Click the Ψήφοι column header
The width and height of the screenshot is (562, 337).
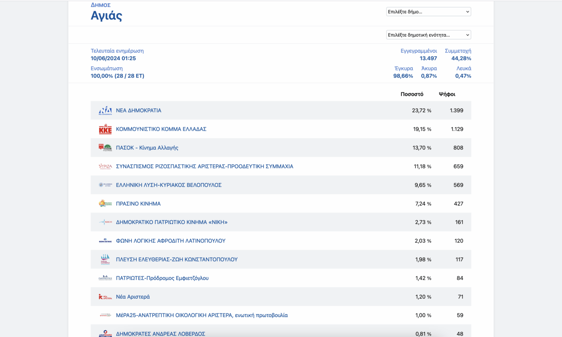click(447, 94)
